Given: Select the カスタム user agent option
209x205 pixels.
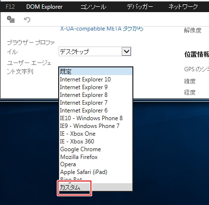Looking at the screenshot, I should coord(96,187).
